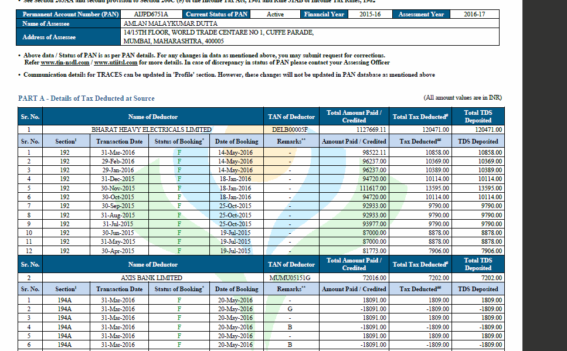
Task: Click TDS deposited 7906.00 in Apr row
Action: tap(491, 251)
